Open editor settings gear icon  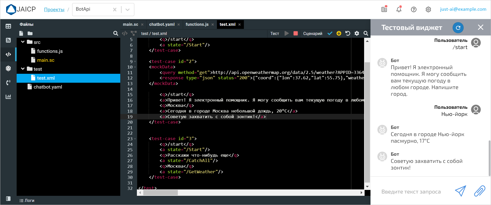[x=357, y=33]
